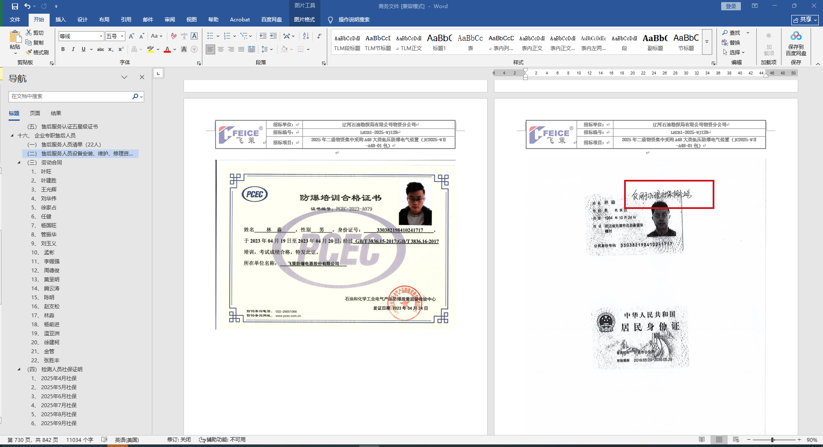
Task: Undo the last action
Action: click(x=27, y=6)
